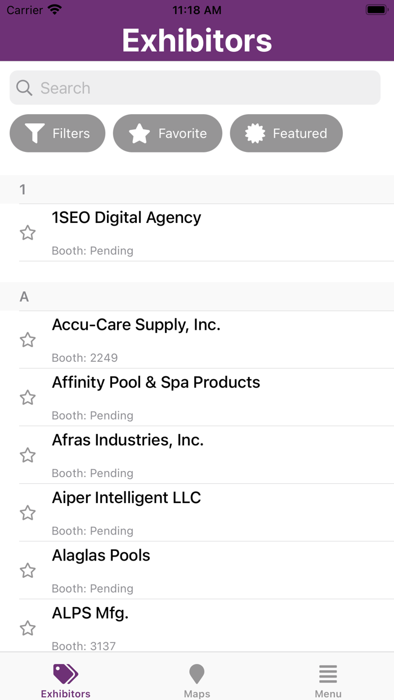
Task: Jump to section header A
Action: [x=24, y=297]
